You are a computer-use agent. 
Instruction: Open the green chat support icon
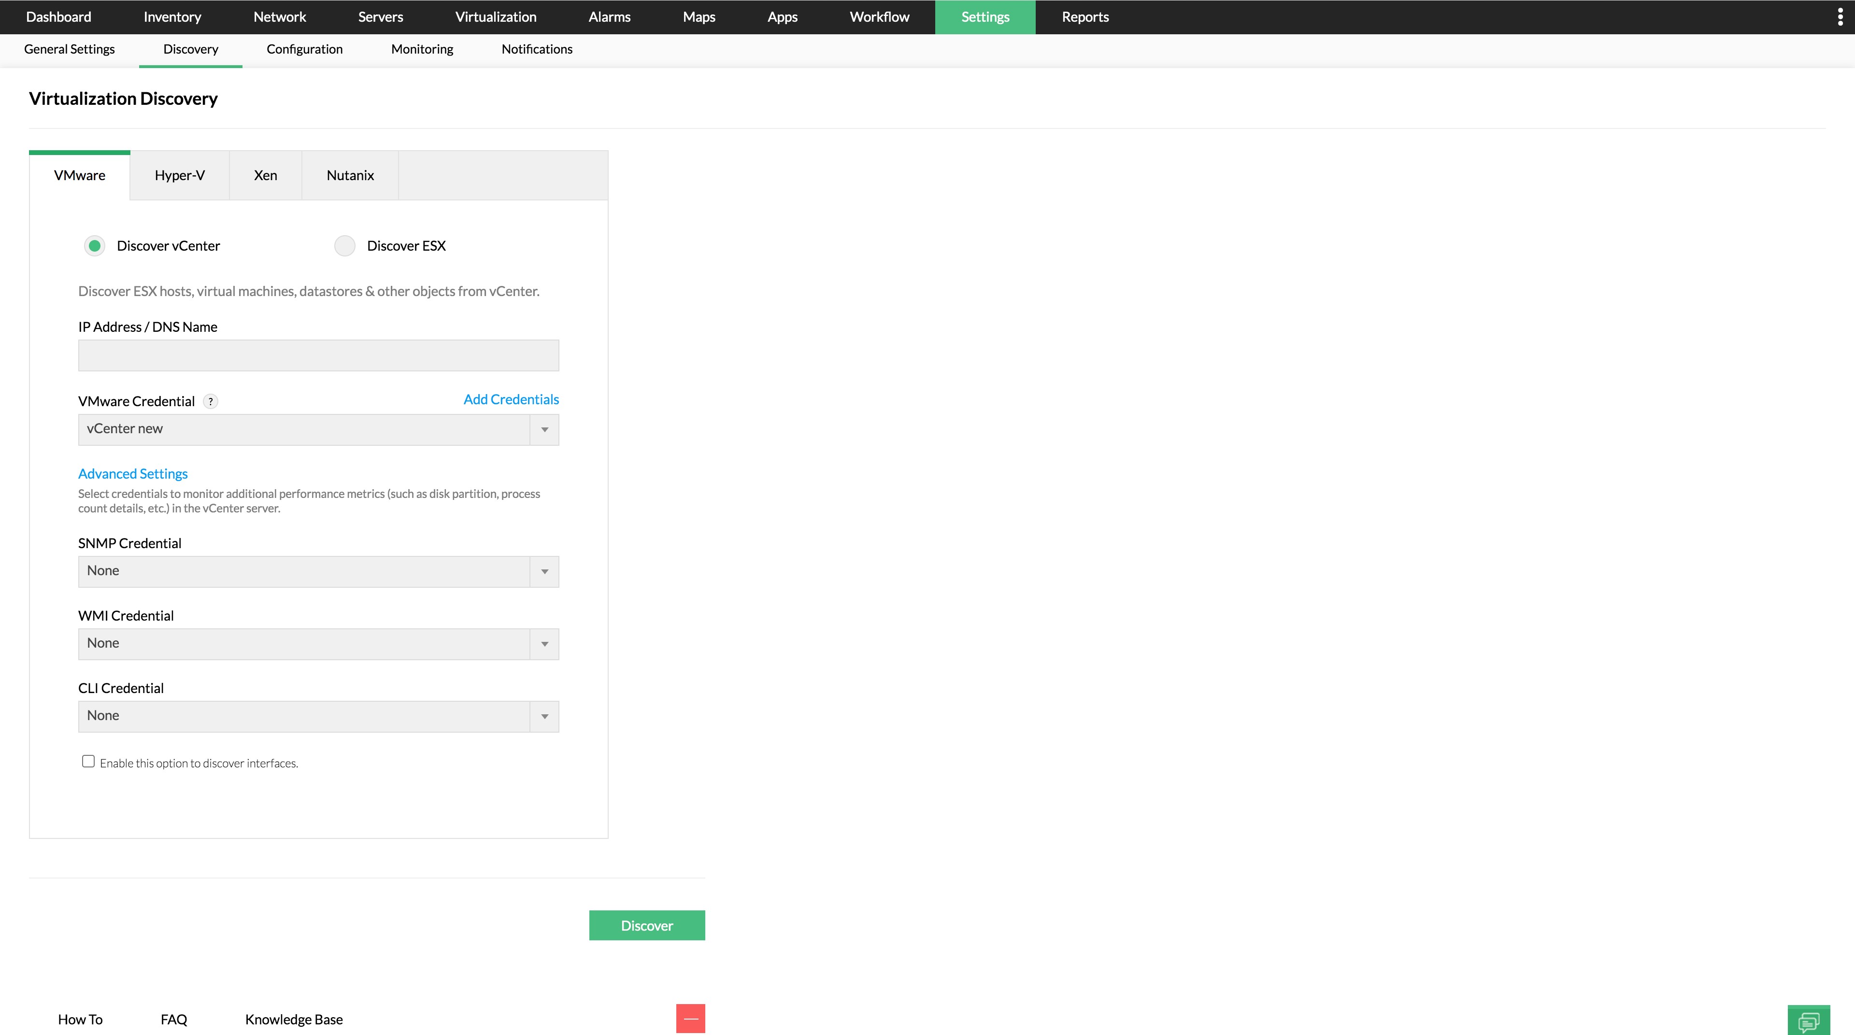pyautogui.click(x=1808, y=1021)
